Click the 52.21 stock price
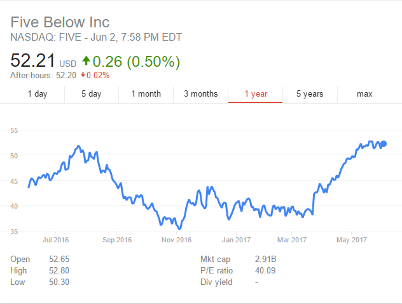 pos(32,60)
